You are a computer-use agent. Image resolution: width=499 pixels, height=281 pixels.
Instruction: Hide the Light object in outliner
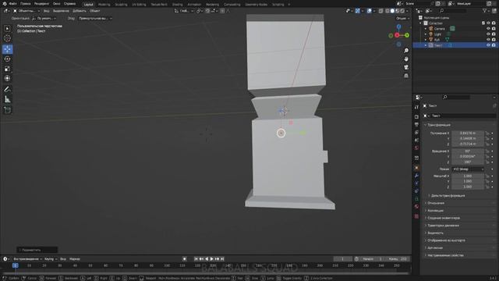tap(488, 34)
